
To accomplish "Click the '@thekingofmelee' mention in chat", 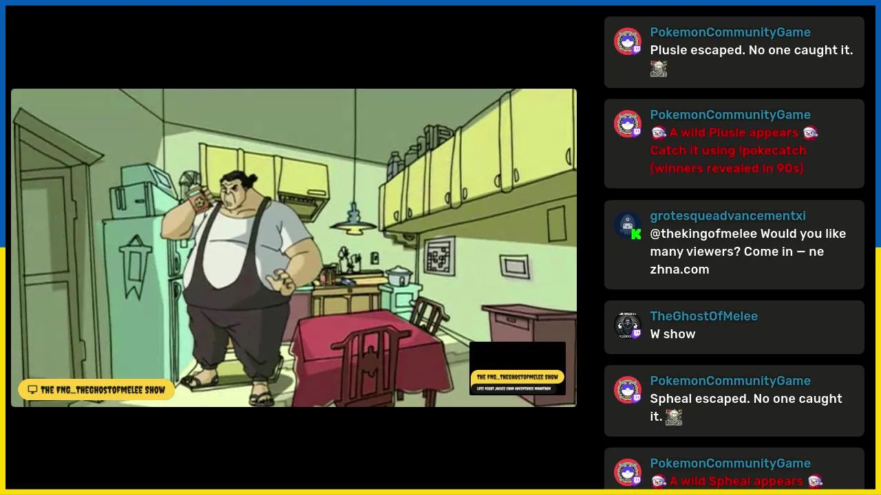I will click(x=703, y=234).
